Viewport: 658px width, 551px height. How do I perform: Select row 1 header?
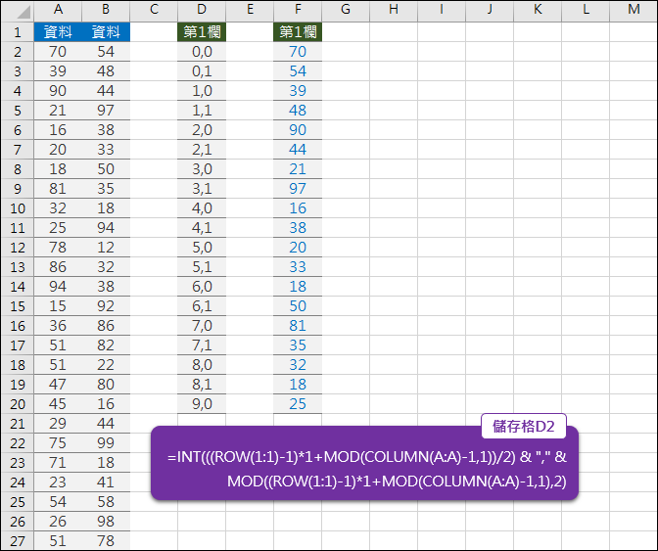[18, 32]
